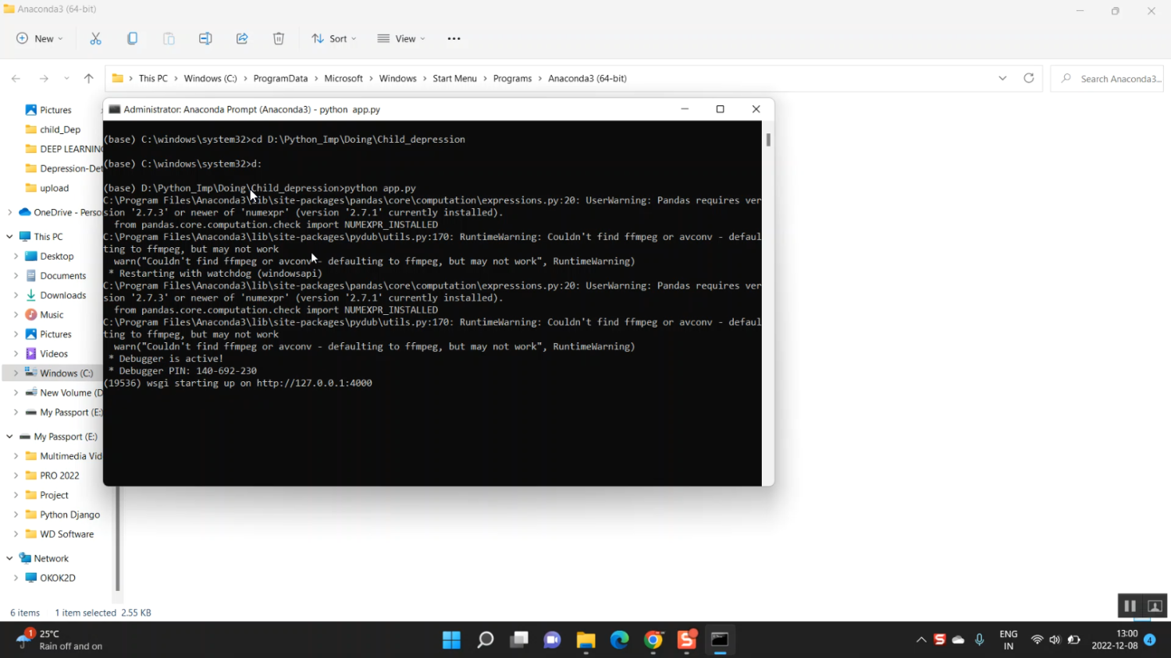Image resolution: width=1171 pixels, height=658 pixels.
Task: Click the Copy icon in toolbar
Action: click(x=132, y=38)
